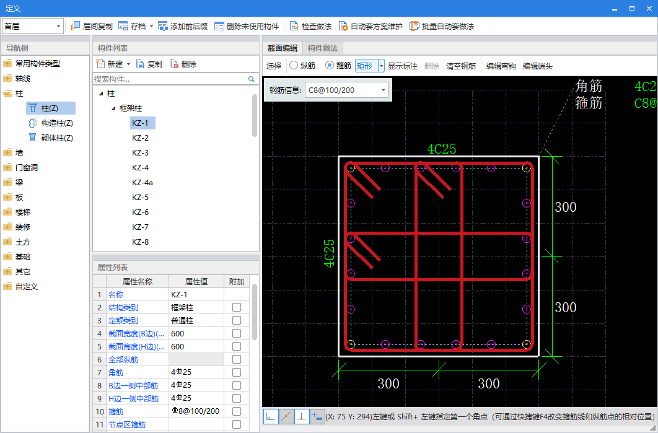Check the 附加 box for 截面高度(H边)

point(237,346)
